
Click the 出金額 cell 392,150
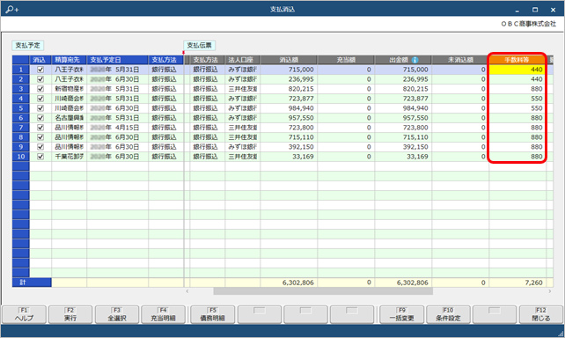click(403, 147)
